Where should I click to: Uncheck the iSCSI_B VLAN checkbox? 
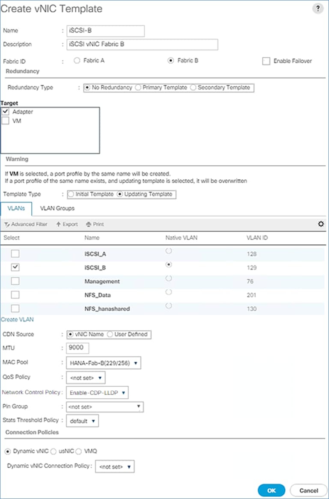pyautogui.click(x=15, y=267)
